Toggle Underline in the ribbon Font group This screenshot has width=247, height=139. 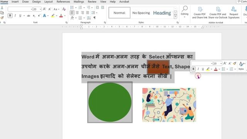(x=20, y=15)
